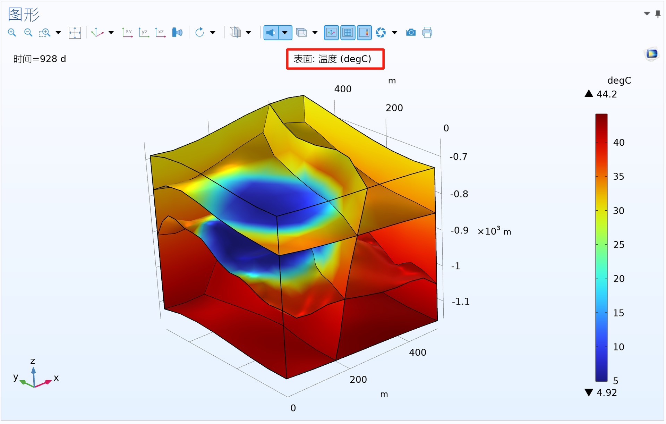The width and height of the screenshot is (666, 424).
Task: Click the pin window icon at top right
Action: click(658, 14)
